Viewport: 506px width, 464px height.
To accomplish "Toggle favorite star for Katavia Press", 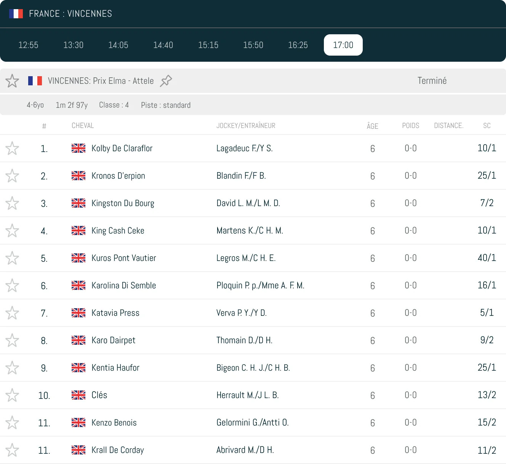I will tap(12, 313).
